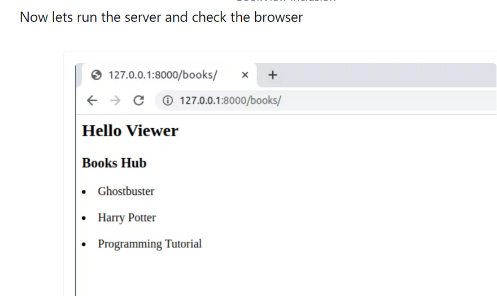Reload the books page
Screen dimensions: 497x296
pos(138,101)
